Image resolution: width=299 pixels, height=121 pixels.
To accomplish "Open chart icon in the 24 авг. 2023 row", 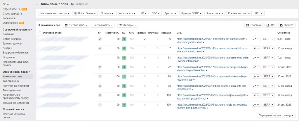I will click(256, 105).
